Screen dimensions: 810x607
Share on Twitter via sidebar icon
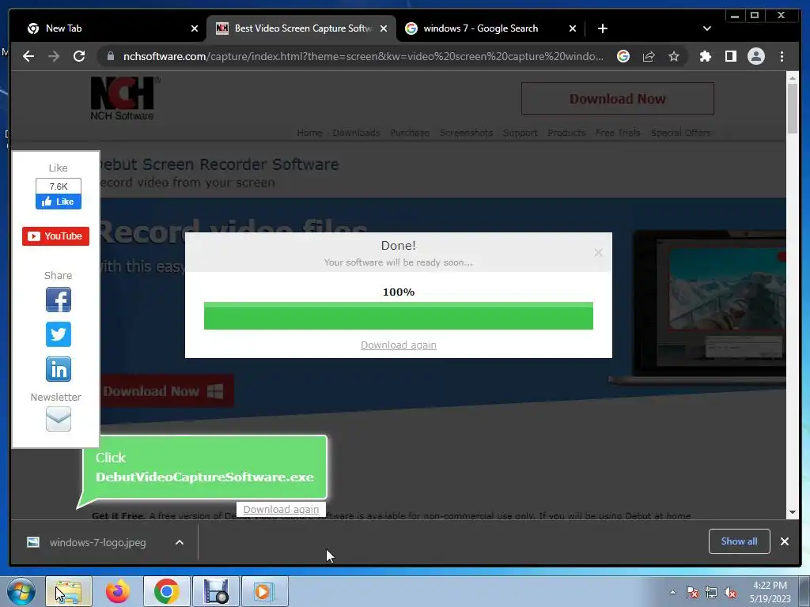pos(59,334)
